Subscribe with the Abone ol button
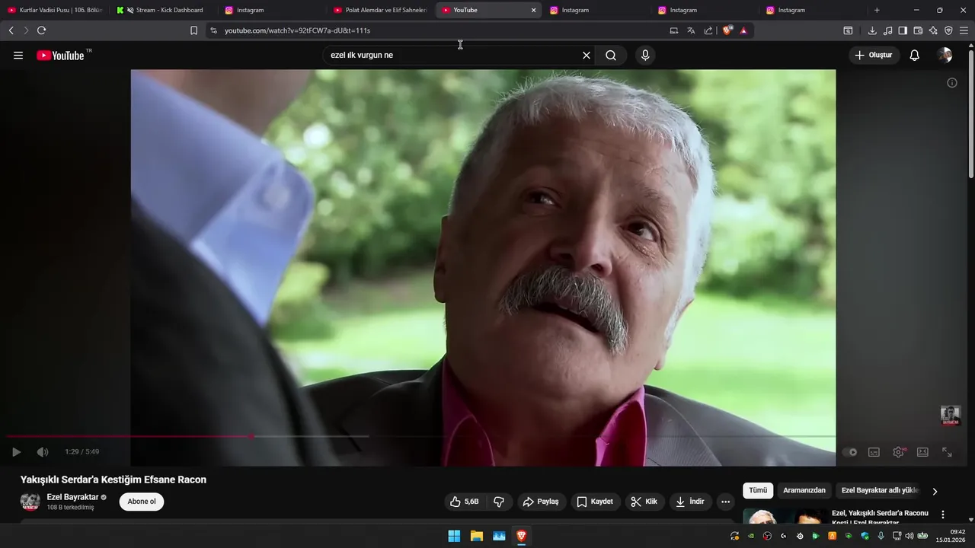The height and width of the screenshot is (548, 975). click(x=142, y=502)
